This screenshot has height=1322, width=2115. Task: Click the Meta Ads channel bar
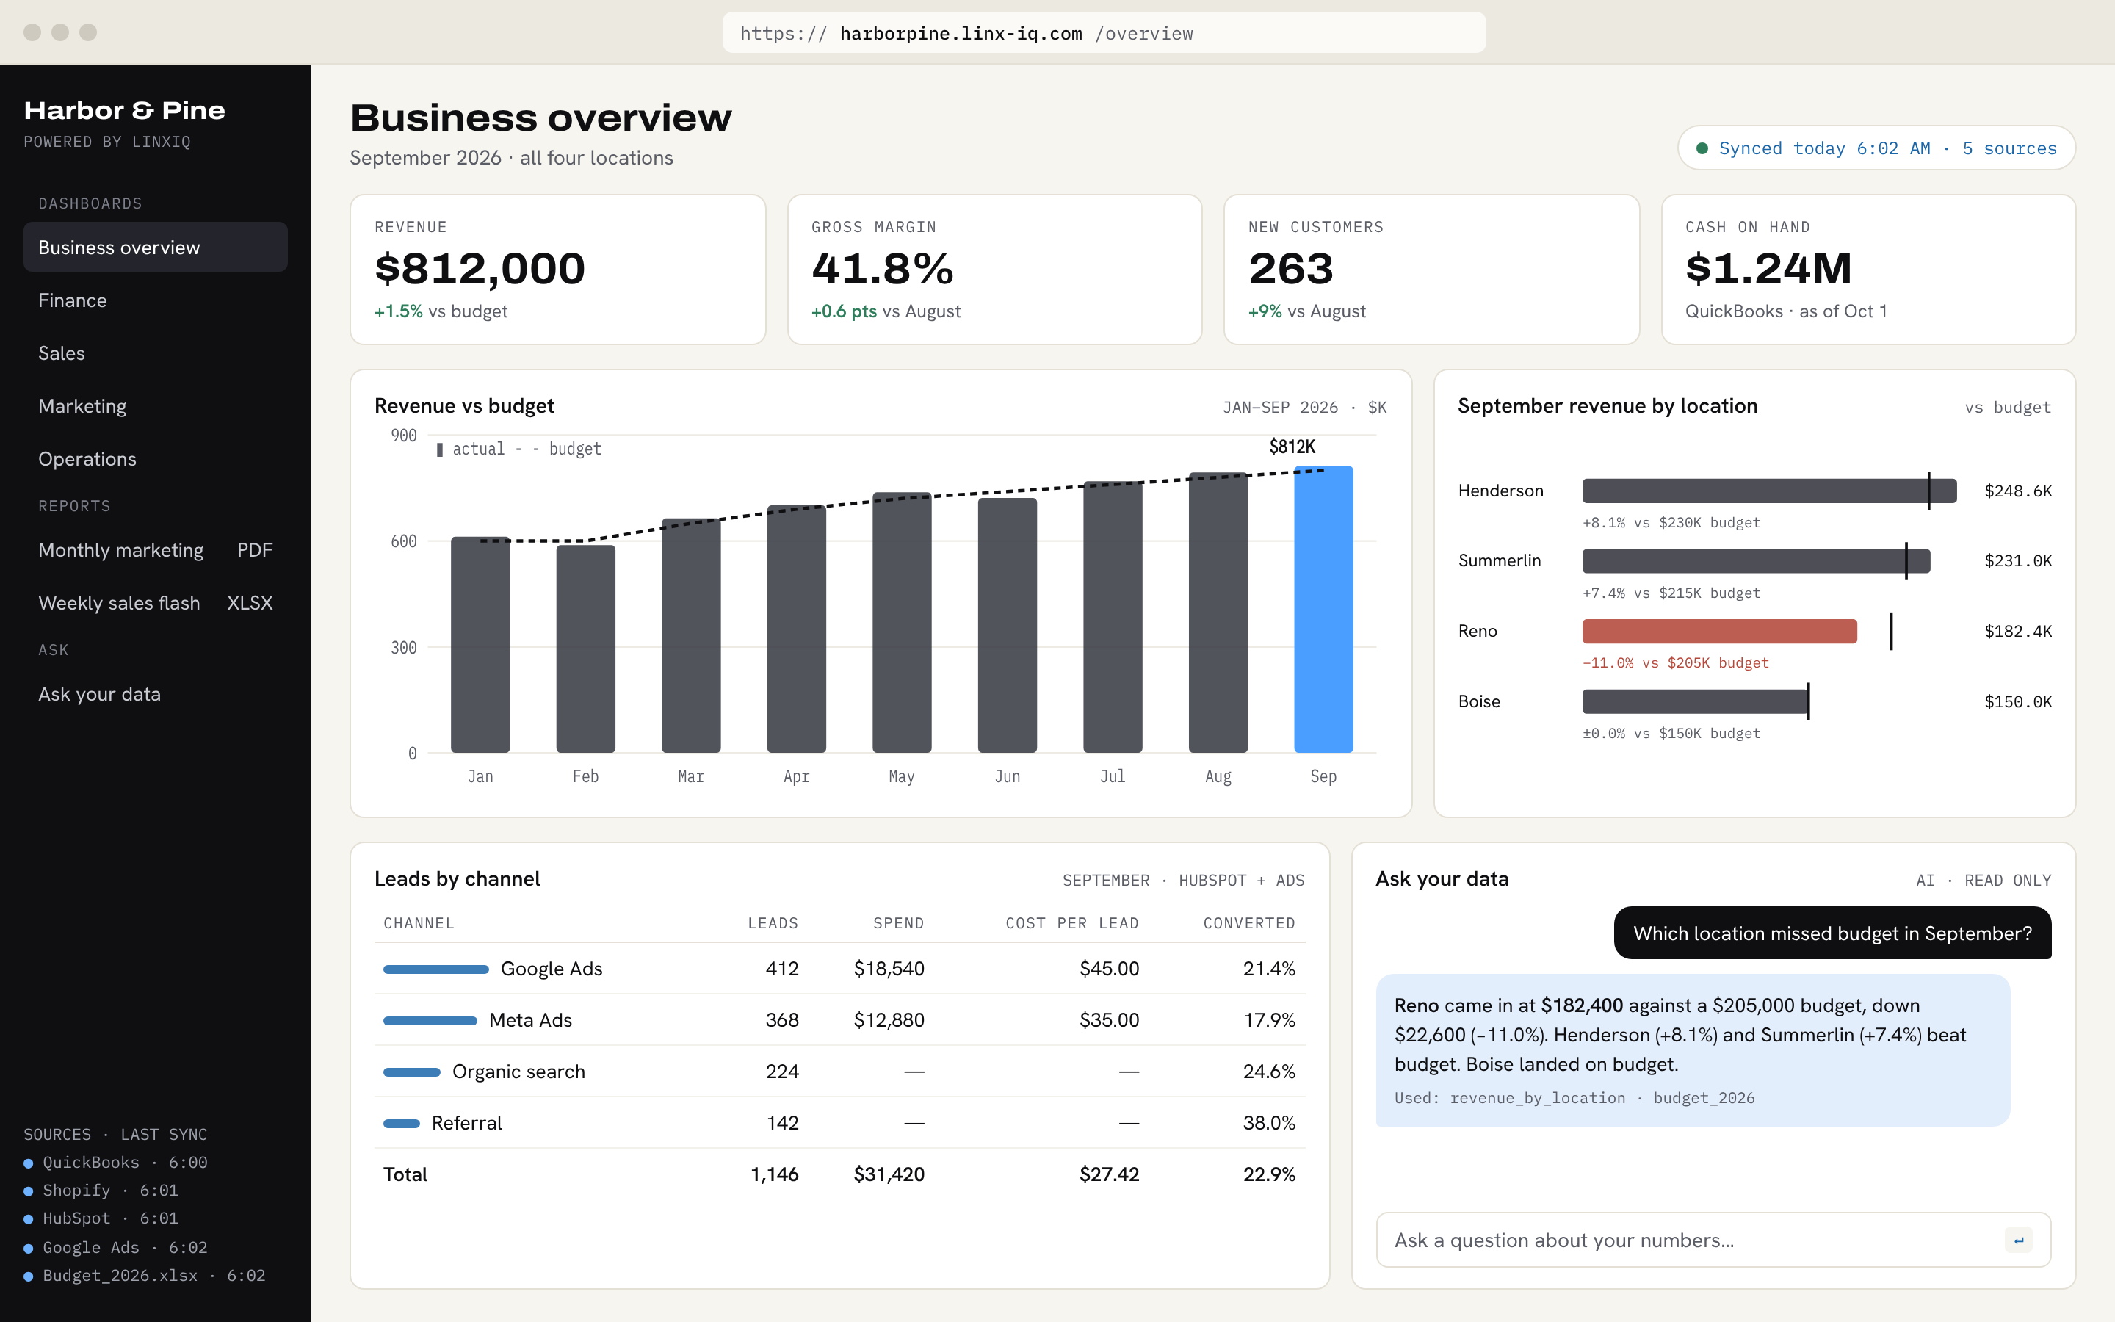click(x=430, y=1020)
